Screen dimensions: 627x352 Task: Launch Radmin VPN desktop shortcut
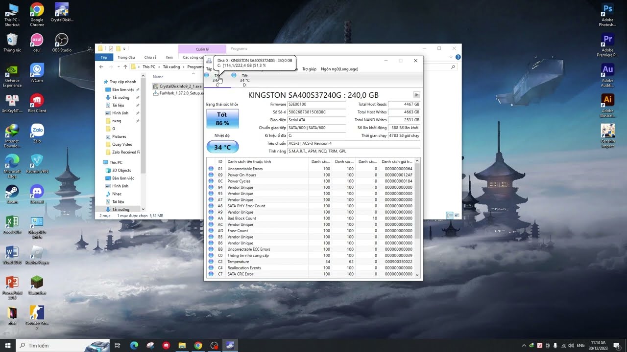(37, 164)
